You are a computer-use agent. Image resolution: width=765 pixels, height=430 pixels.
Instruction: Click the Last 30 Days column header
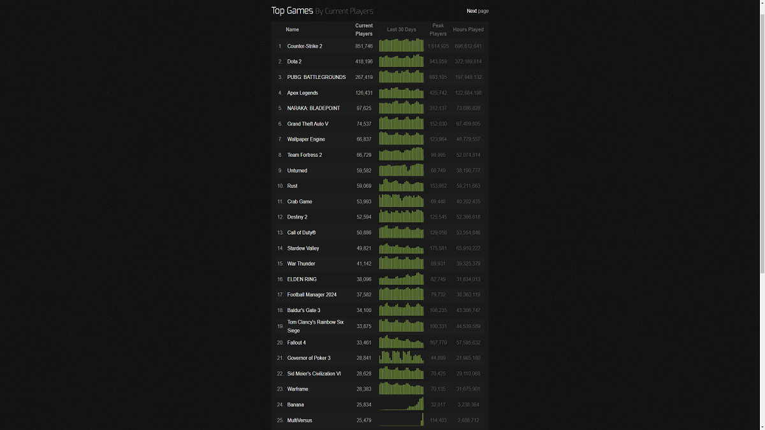[401, 29]
